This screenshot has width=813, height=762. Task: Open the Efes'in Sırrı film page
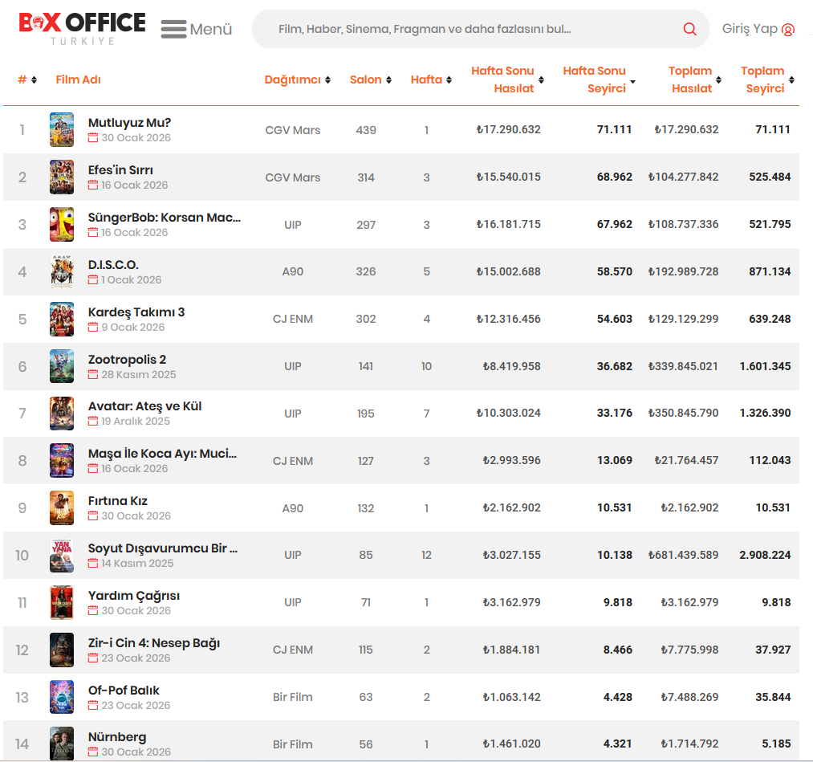[120, 170]
